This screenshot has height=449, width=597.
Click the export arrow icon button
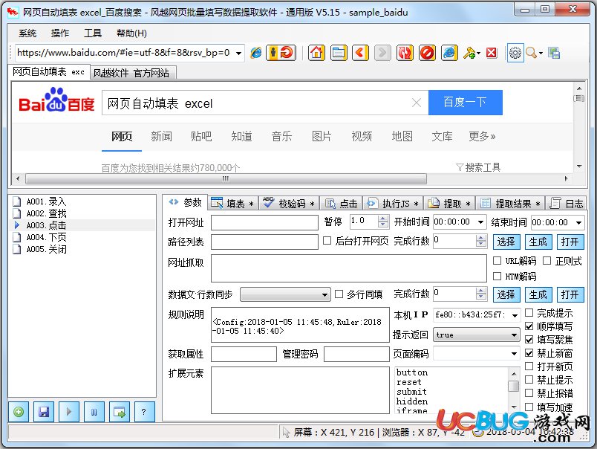point(119,412)
